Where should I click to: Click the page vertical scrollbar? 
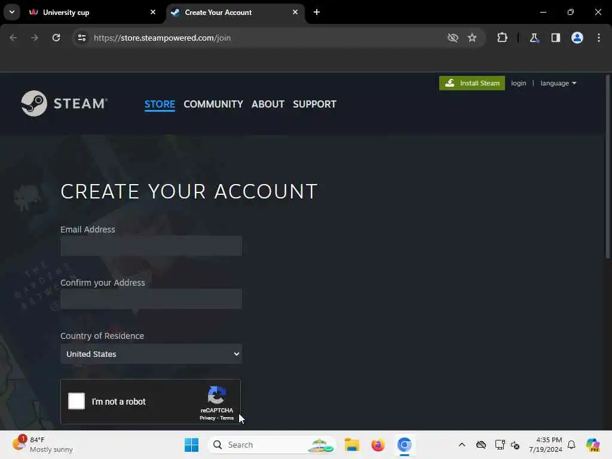[x=607, y=167]
